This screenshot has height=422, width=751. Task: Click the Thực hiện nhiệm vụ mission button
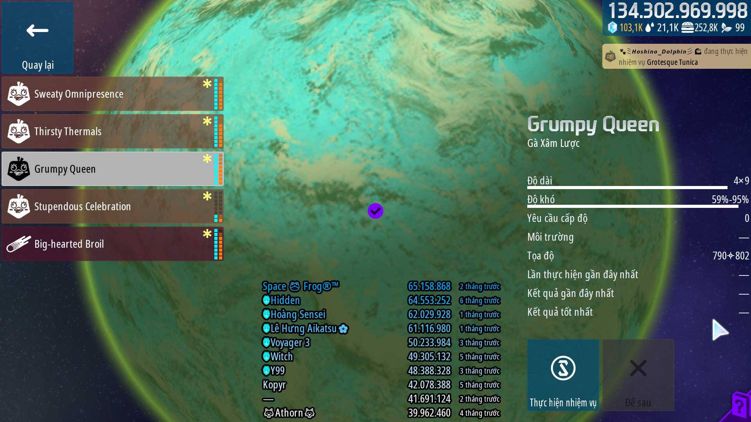563,375
